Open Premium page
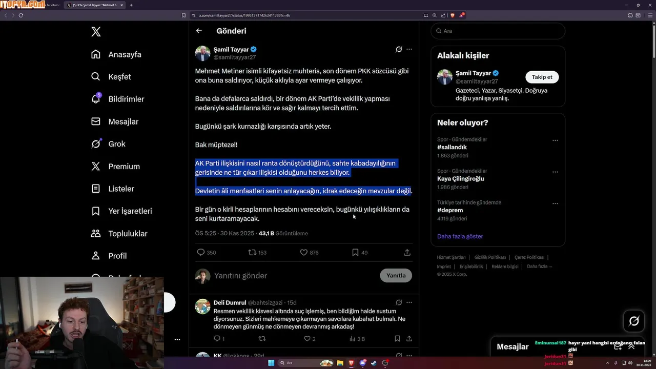 click(x=115, y=167)
